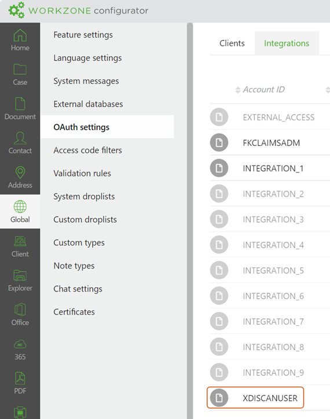
Task: Open the Explorer sidebar icon
Action: (x=20, y=275)
